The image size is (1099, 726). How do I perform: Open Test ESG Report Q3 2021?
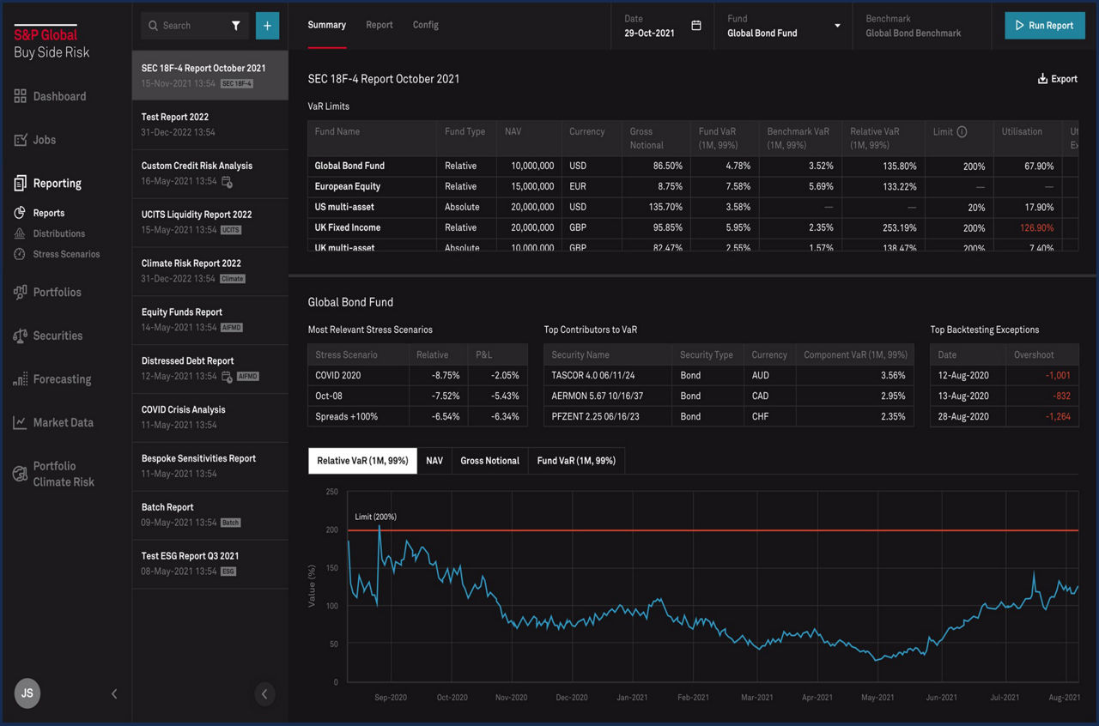[x=210, y=564]
